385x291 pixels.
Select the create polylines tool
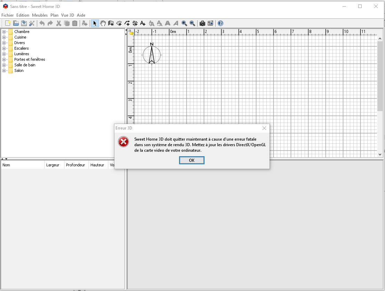tap(127, 23)
